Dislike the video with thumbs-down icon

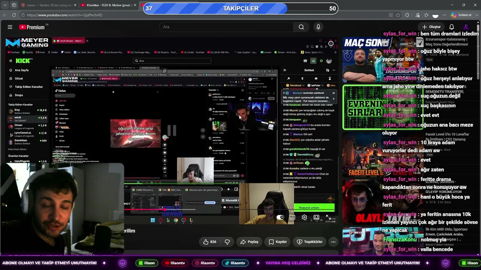[x=227, y=242]
